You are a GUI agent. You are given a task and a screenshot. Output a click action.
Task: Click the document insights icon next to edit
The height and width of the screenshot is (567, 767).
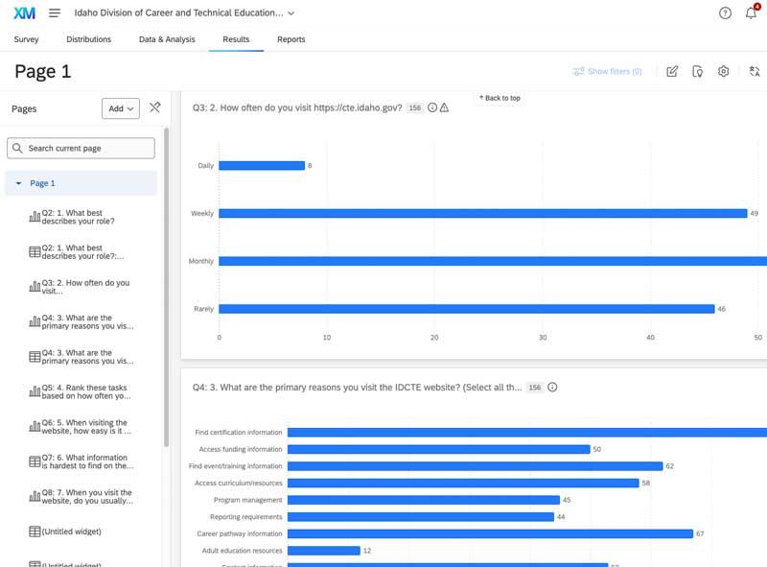(698, 72)
